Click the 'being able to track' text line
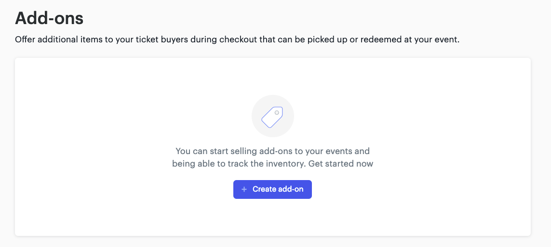This screenshot has width=551, height=247. tap(273, 164)
